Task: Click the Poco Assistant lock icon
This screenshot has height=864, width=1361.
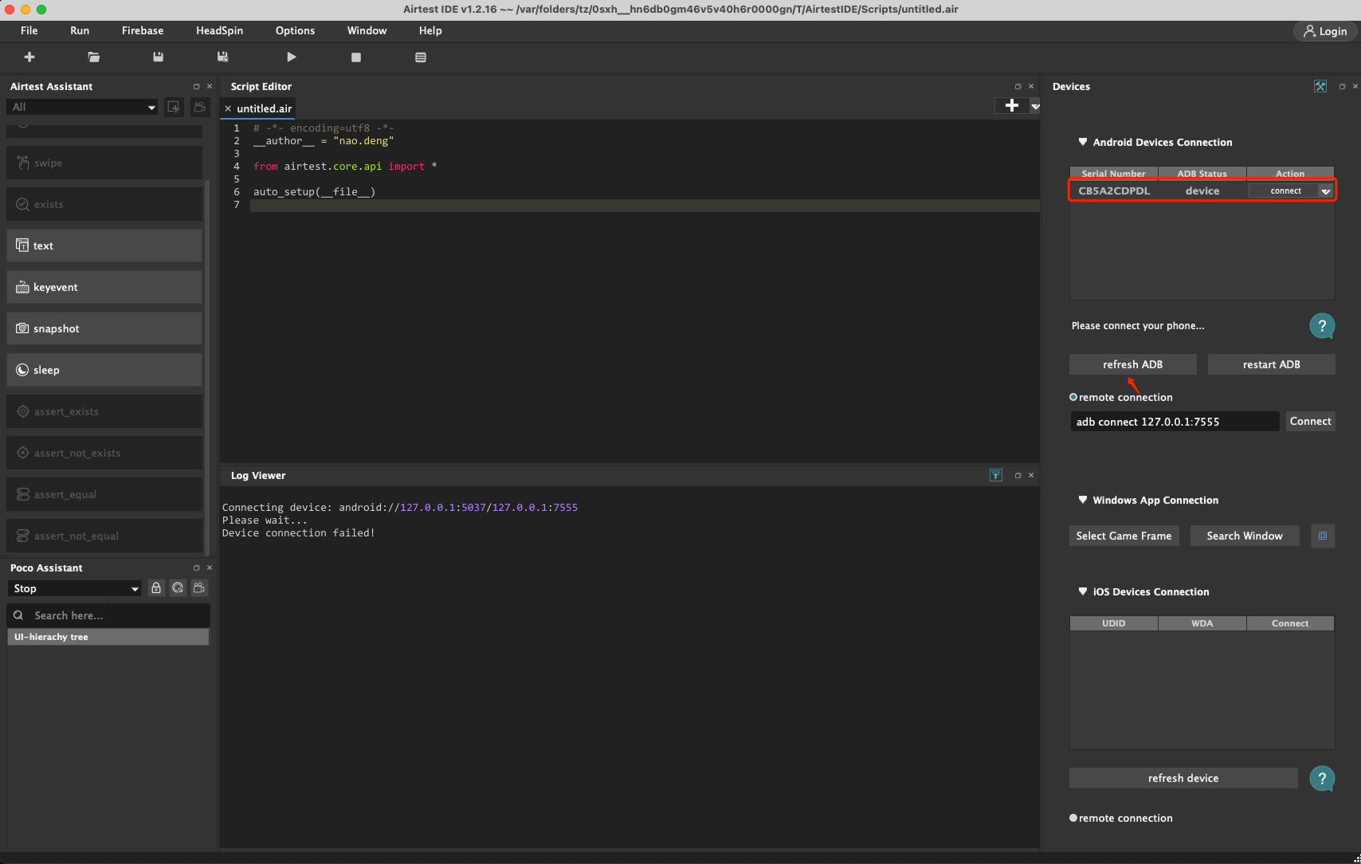Action: pyautogui.click(x=156, y=588)
